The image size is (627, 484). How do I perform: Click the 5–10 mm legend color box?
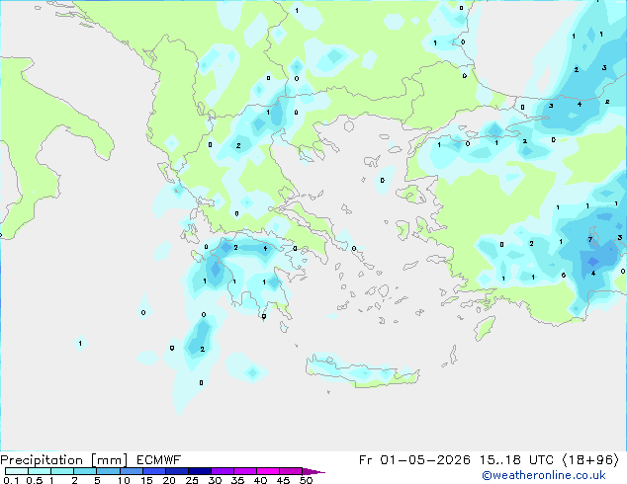(108, 471)
